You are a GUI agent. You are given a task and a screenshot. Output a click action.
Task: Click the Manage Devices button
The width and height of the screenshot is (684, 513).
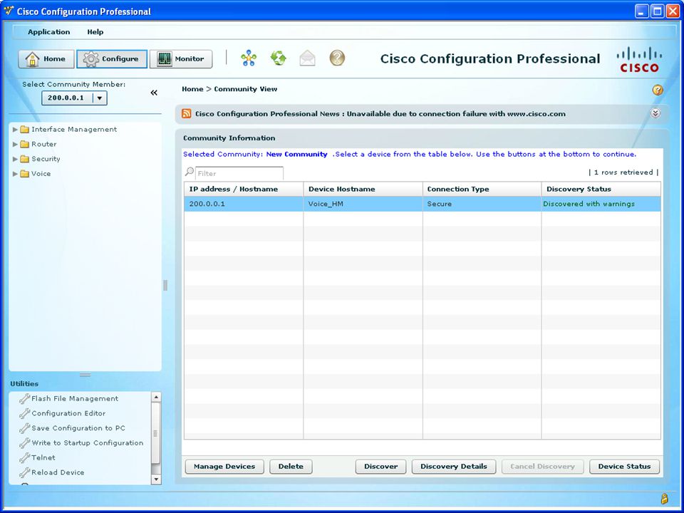[224, 466]
